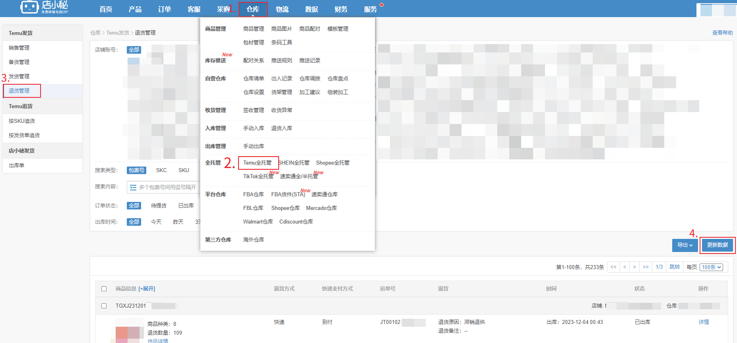737x343 pixels.
Task: Choose SHEIN全托管 in the warehouse menu
Action: pyautogui.click(x=294, y=163)
